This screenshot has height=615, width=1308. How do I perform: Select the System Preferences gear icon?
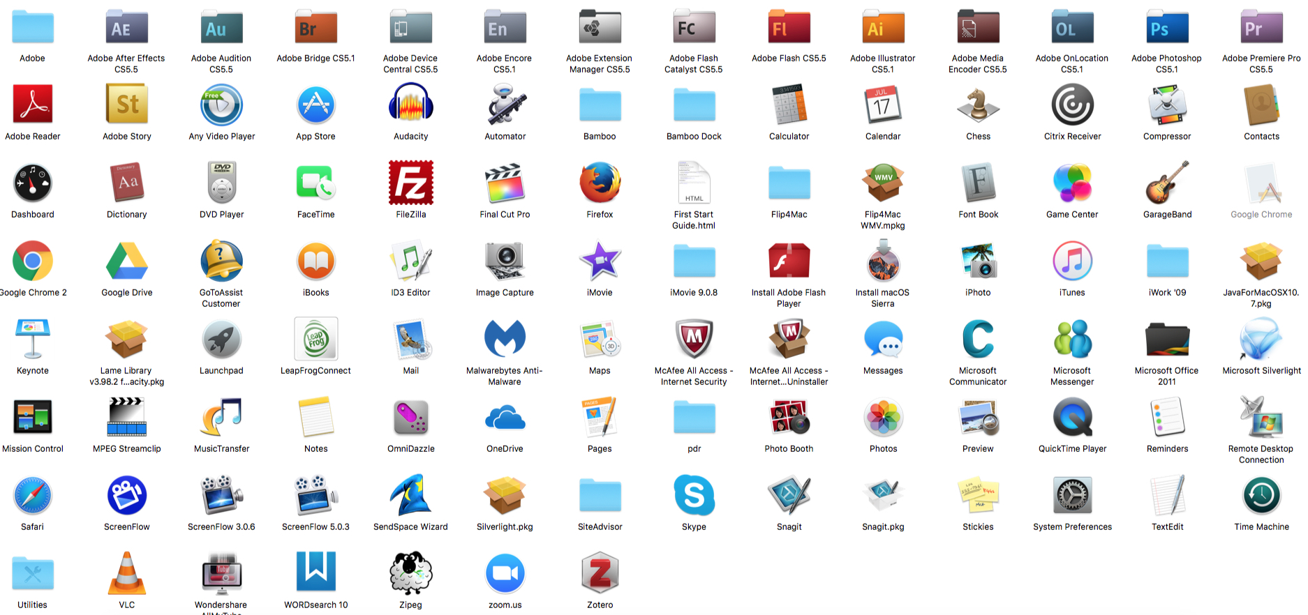click(1072, 495)
